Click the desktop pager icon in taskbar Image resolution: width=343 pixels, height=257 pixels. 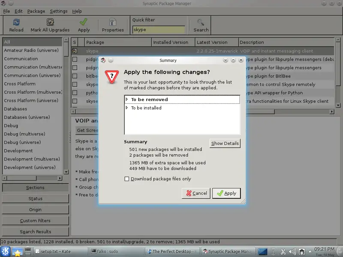point(262,252)
